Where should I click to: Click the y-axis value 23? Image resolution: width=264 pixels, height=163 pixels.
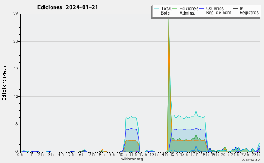[16, 41]
